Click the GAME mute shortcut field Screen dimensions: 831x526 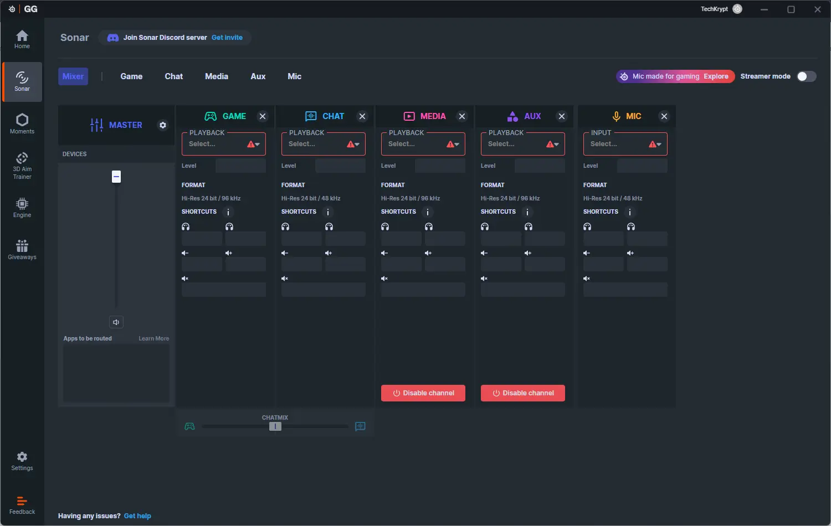click(224, 290)
